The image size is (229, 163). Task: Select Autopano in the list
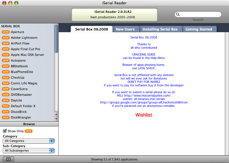pos(27,60)
